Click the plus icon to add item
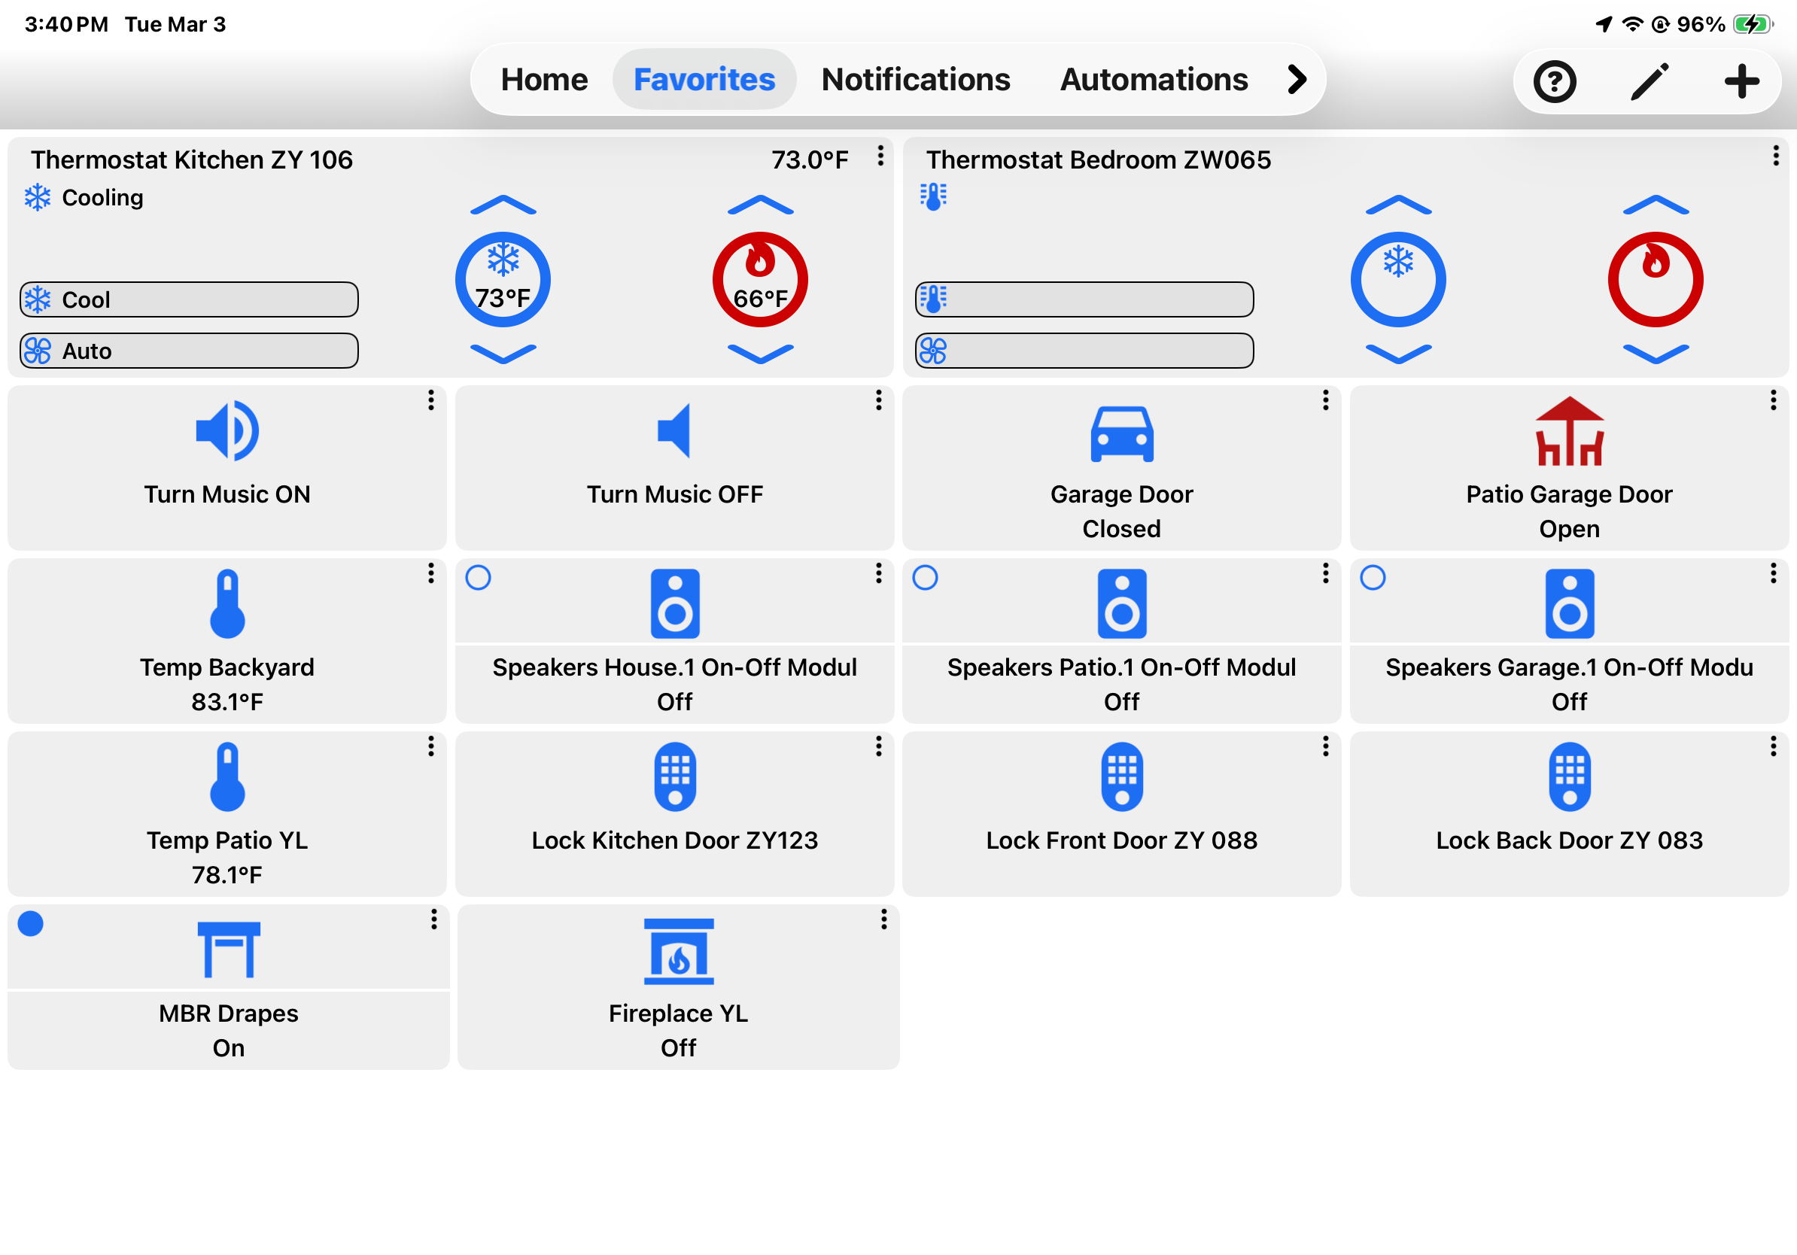The width and height of the screenshot is (1797, 1255). click(x=1741, y=81)
